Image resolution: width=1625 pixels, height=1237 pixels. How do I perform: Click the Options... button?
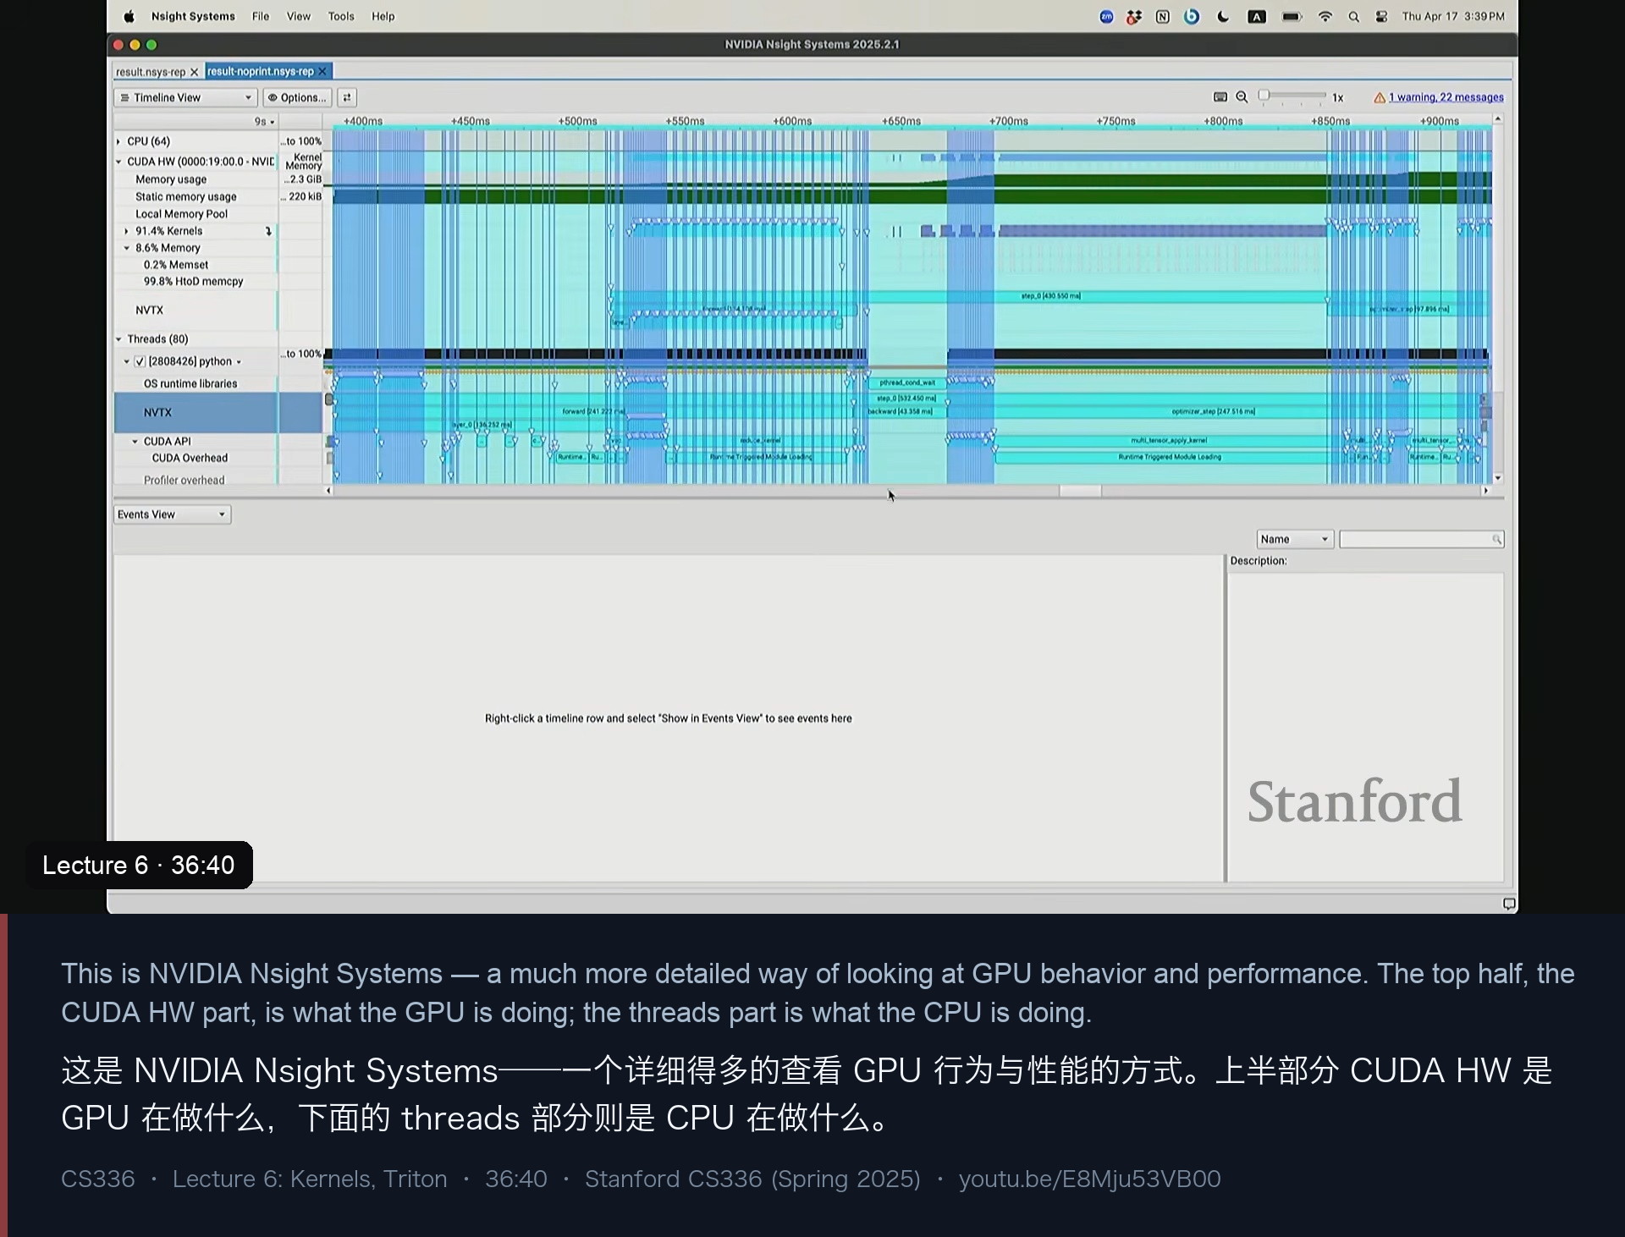tap(297, 97)
